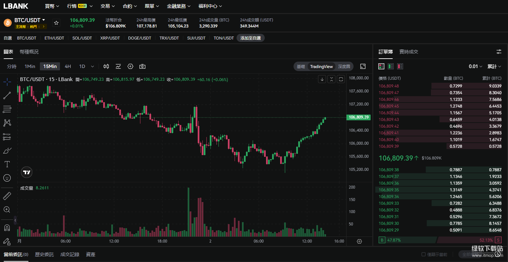The width and height of the screenshot is (508, 262).
Task: Open candlestick chart style selector
Action: point(106,66)
